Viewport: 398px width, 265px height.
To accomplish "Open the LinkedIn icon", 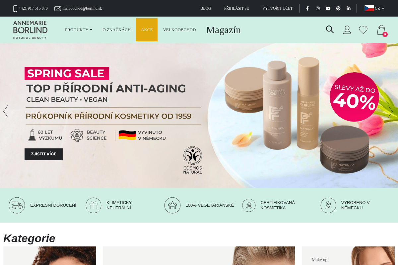I will (349, 8).
